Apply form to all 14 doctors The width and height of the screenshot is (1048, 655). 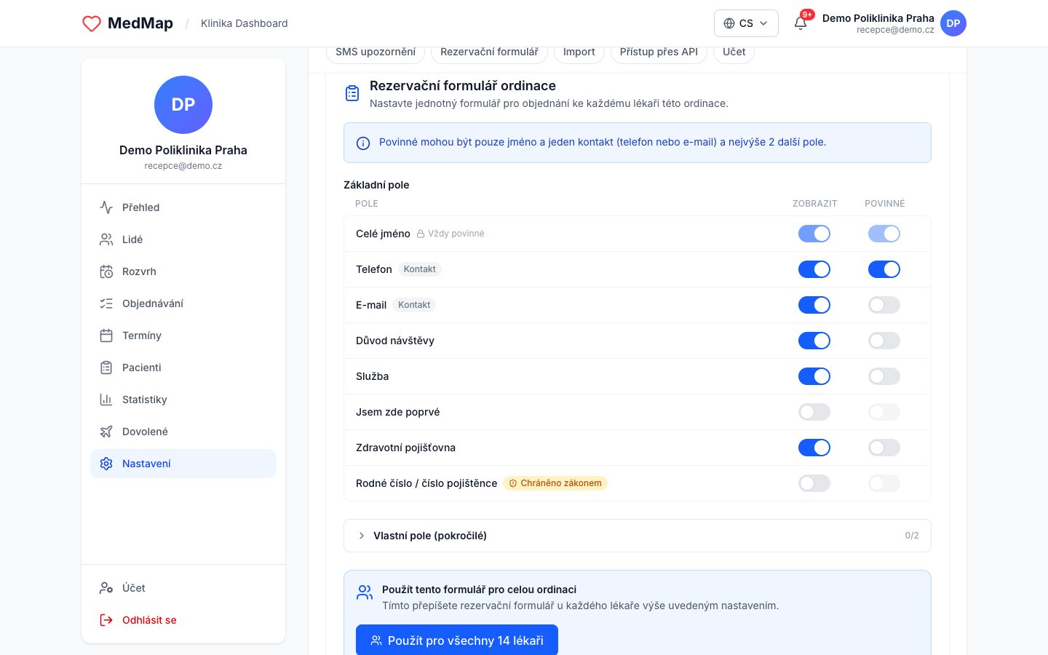[x=457, y=640]
